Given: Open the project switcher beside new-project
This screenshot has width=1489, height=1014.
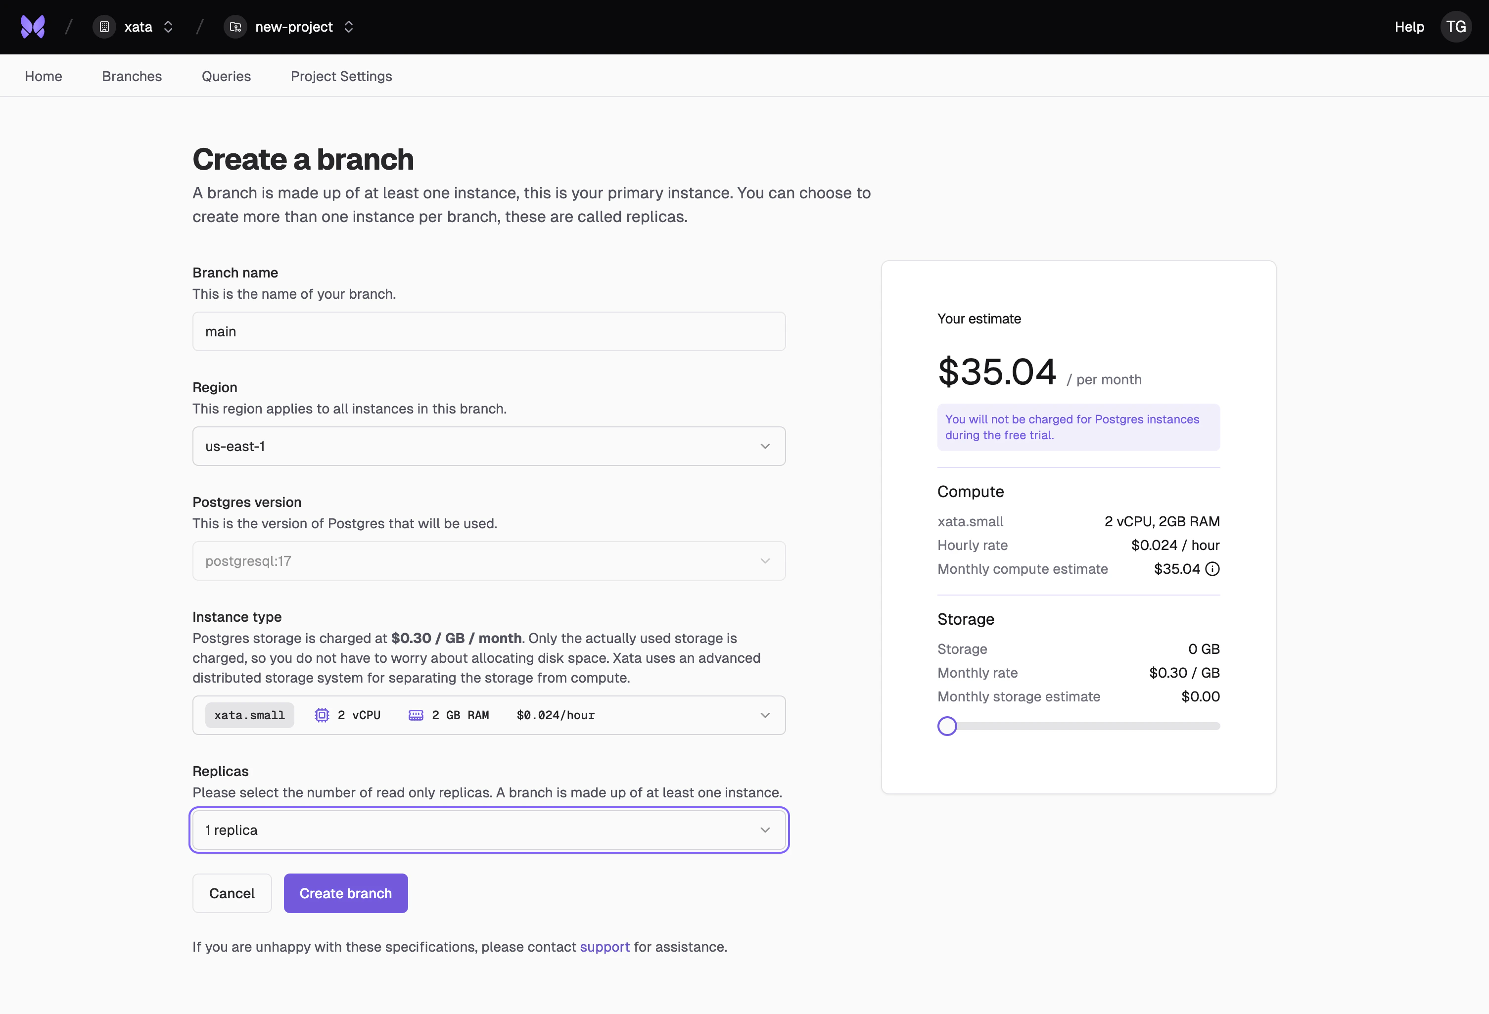Looking at the screenshot, I should 349,27.
